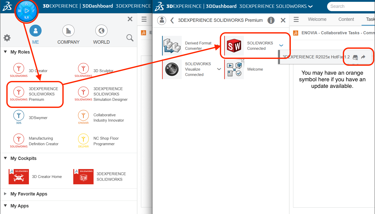Click the 3DEXPERIENCE R2025x HotFix 1.2 entry
This screenshot has height=214, width=375.
(x=316, y=57)
